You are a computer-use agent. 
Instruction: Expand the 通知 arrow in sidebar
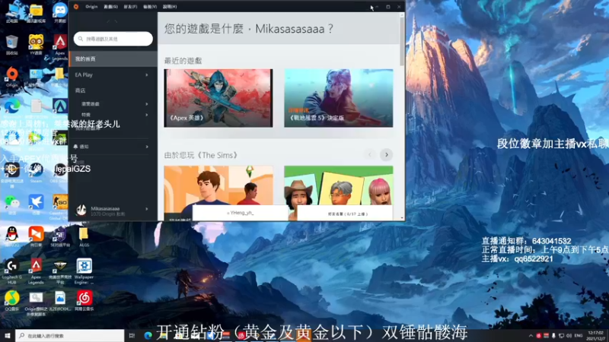pos(147,147)
